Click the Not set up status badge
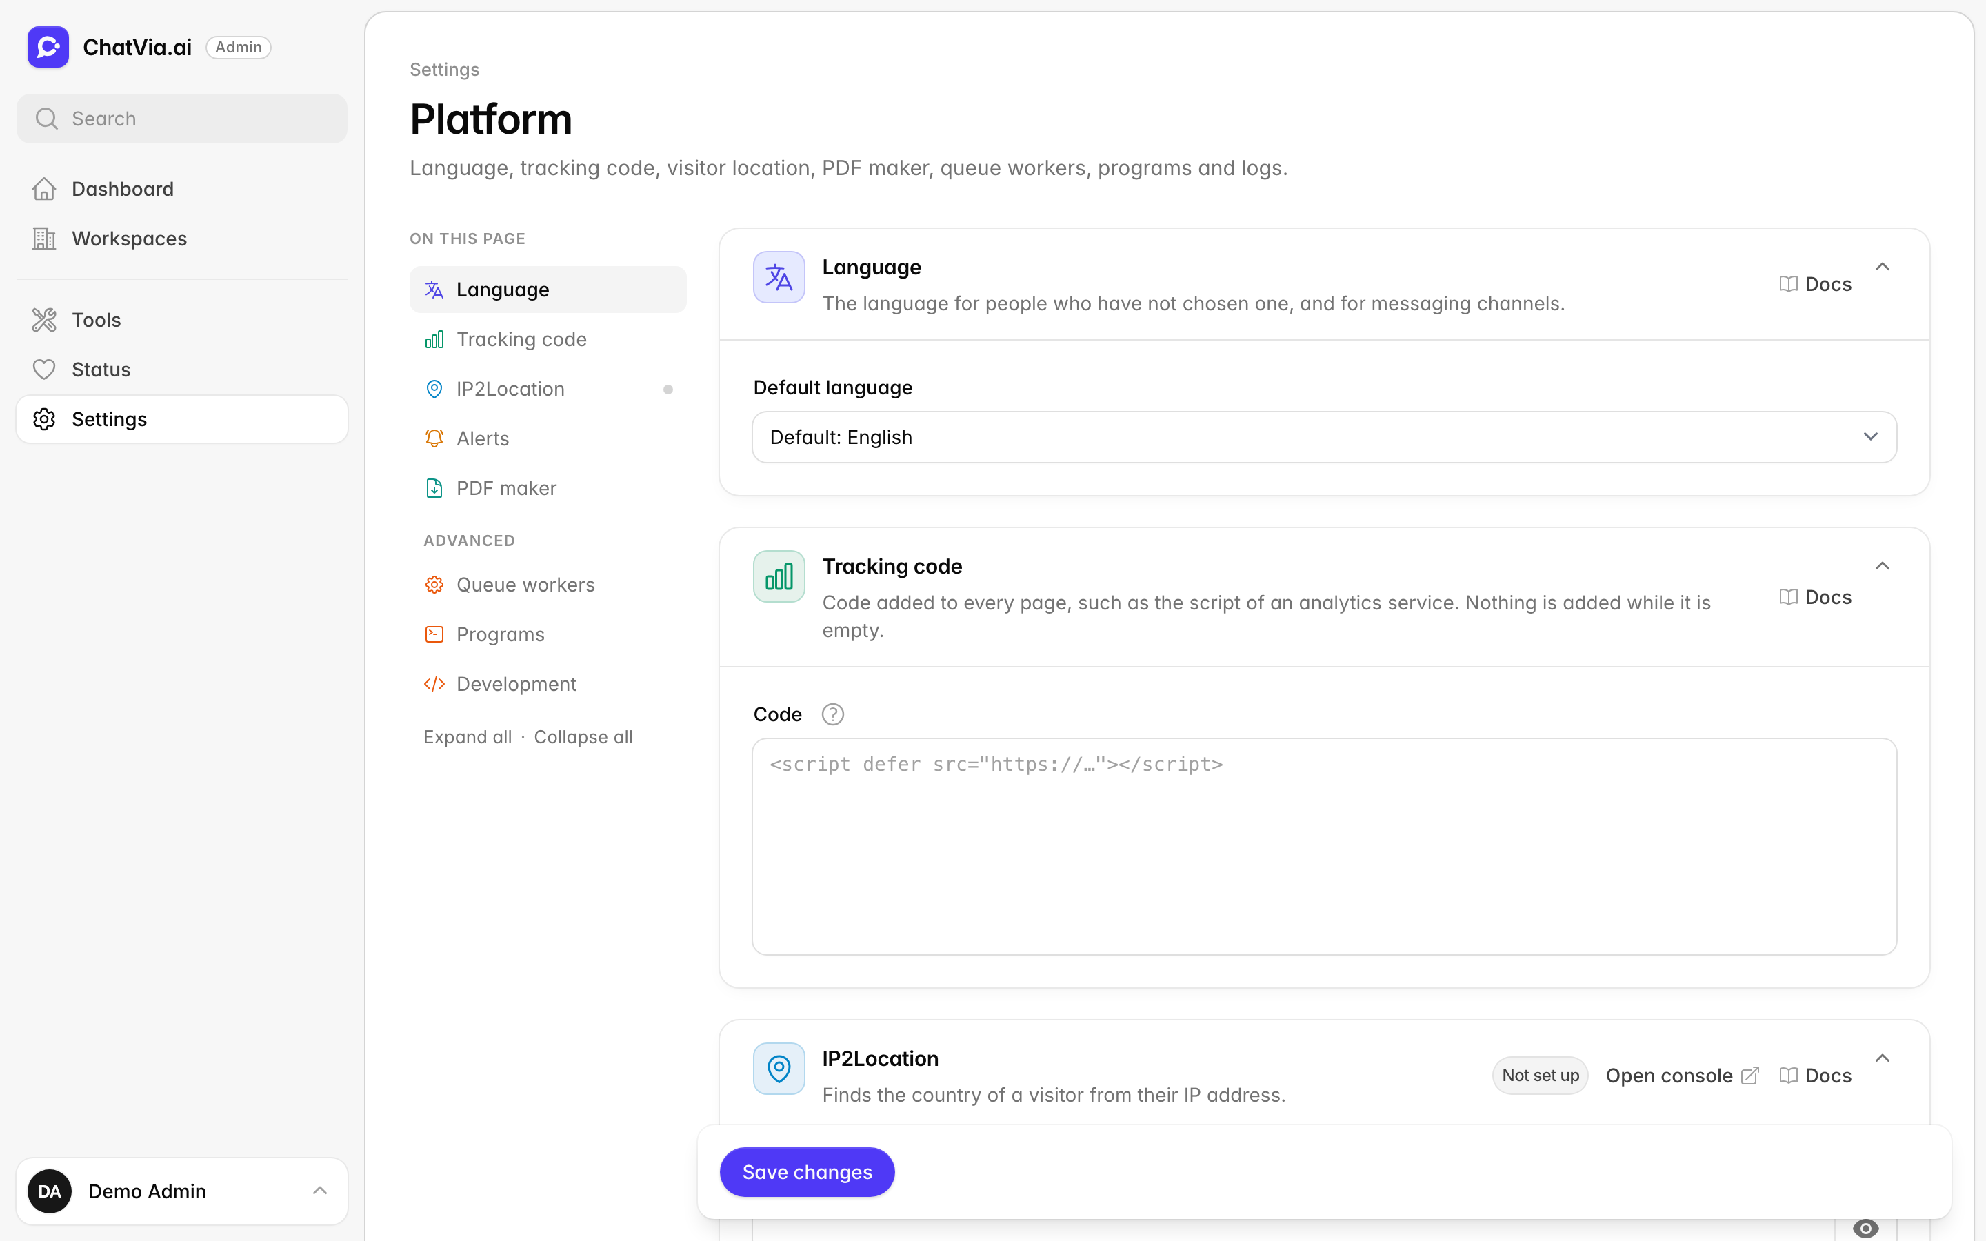This screenshot has height=1241, width=1986. point(1541,1076)
